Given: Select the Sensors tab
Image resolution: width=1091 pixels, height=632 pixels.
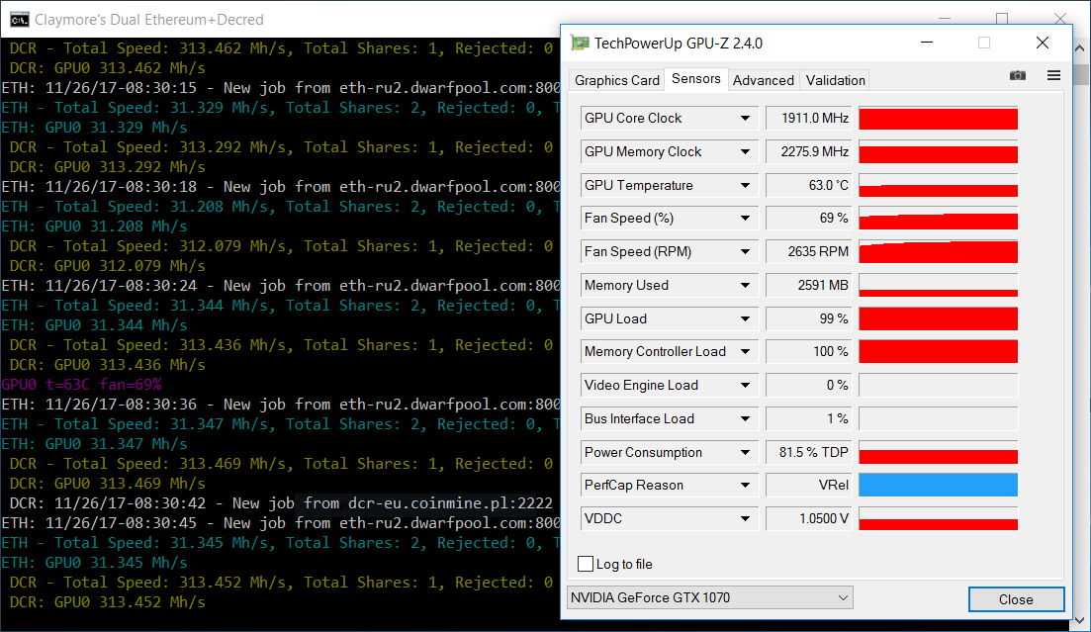Looking at the screenshot, I should coord(695,79).
